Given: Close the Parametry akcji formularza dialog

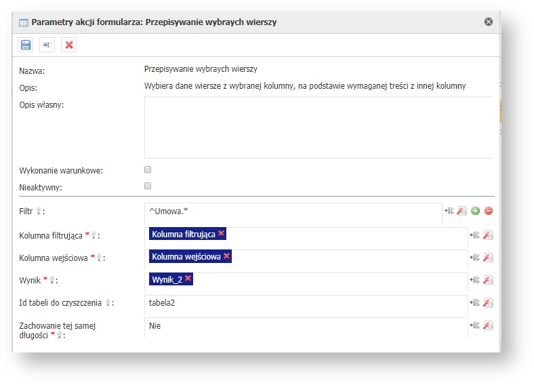Looking at the screenshot, I should point(489,22).
